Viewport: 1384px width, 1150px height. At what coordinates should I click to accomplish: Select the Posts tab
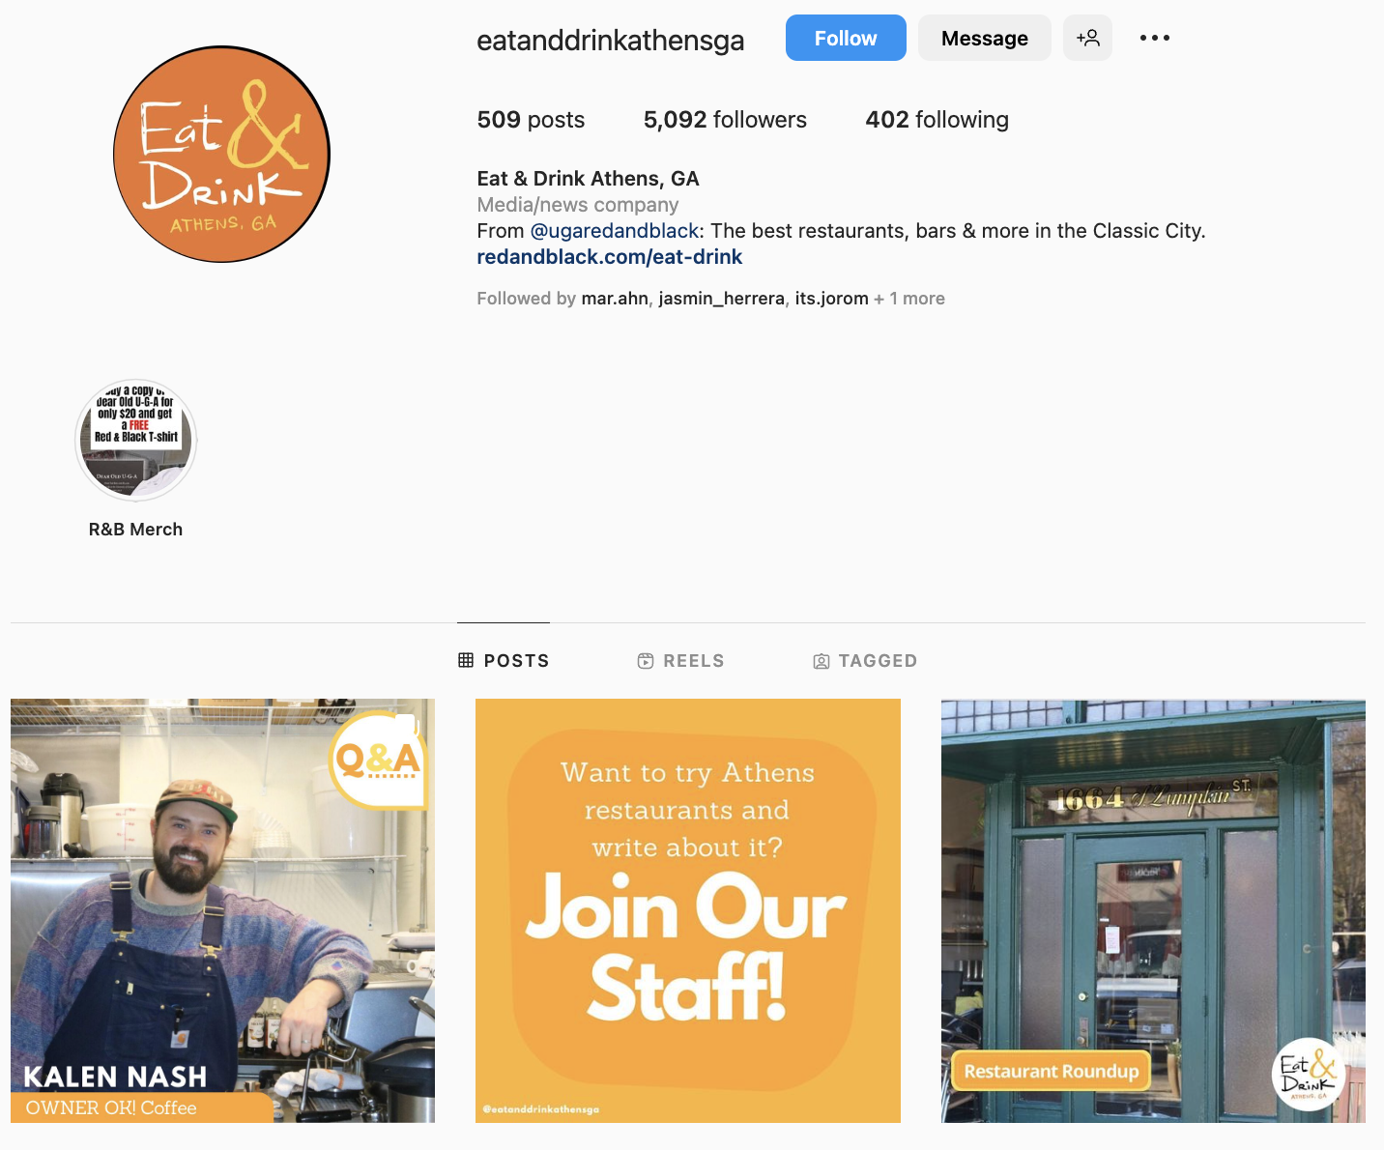(504, 661)
